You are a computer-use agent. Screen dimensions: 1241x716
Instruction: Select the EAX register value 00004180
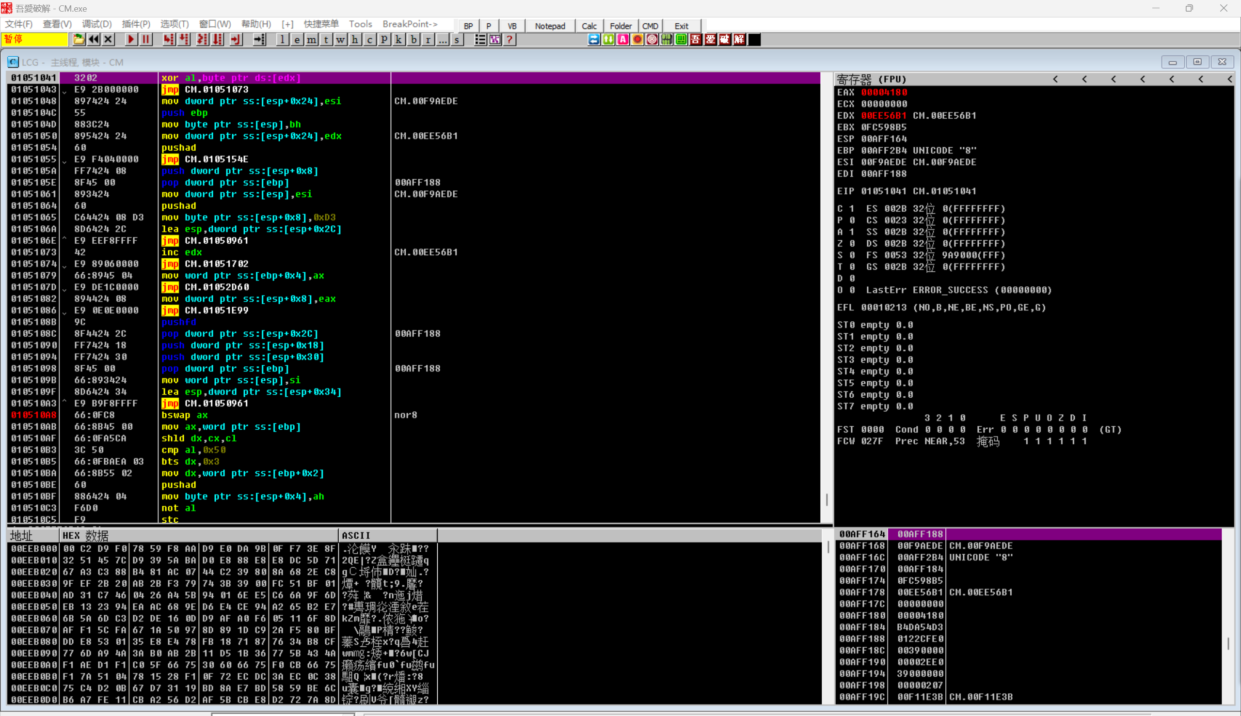884,93
